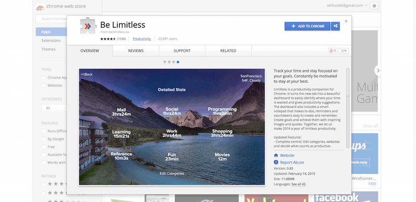
Task: Click the SanFrancisco 54F, Cloudy weather text
Action: click(x=251, y=79)
